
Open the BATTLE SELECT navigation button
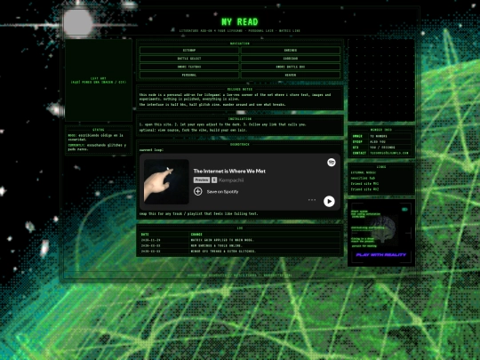(189, 59)
